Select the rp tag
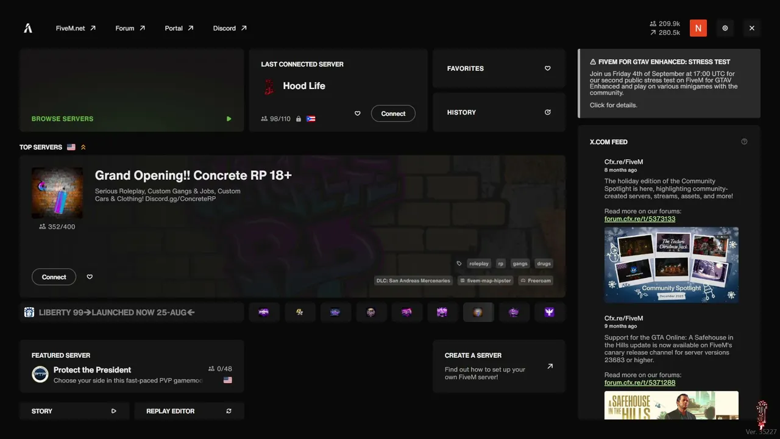The width and height of the screenshot is (780, 439). 501,263
